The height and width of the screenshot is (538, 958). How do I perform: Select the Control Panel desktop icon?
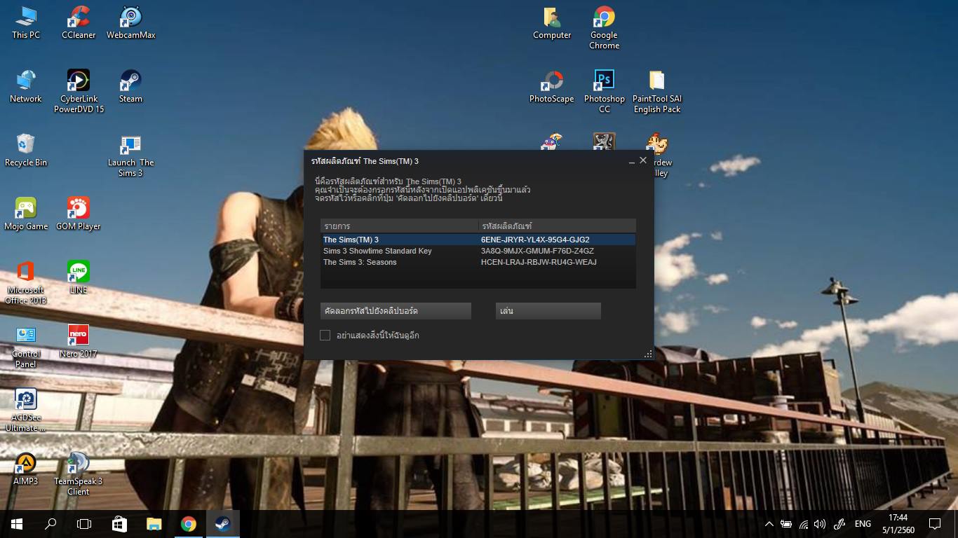coord(26,346)
